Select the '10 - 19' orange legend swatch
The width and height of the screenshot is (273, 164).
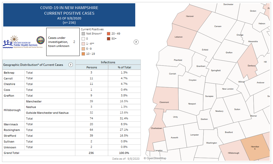[83, 54]
